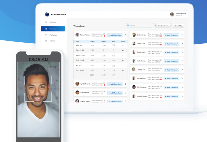Go to next date range arrow

pos(171,26)
